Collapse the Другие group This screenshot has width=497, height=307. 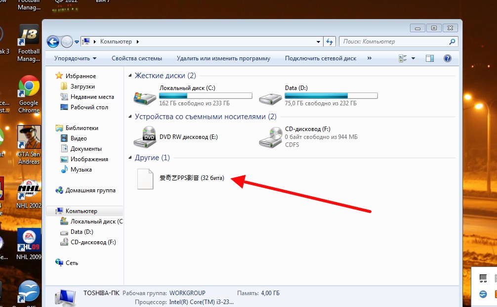click(130, 158)
